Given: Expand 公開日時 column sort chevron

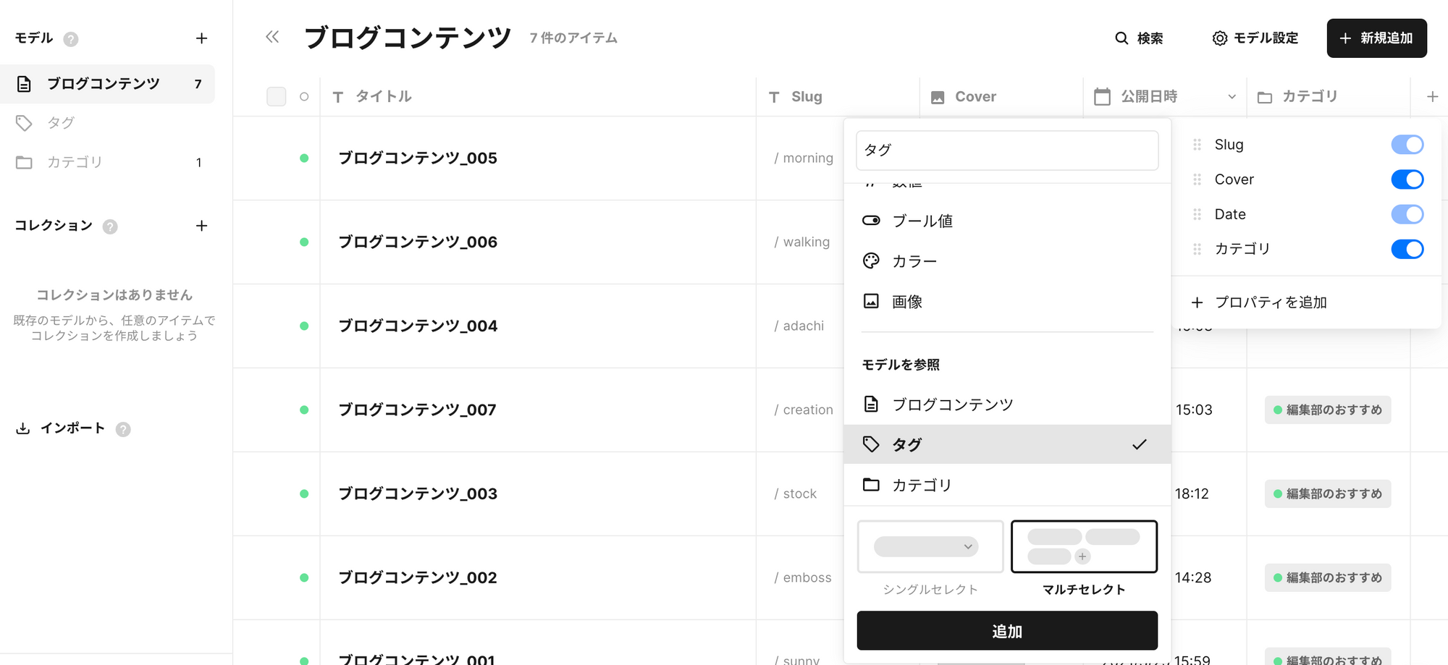Looking at the screenshot, I should pyautogui.click(x=1232, y=97).
